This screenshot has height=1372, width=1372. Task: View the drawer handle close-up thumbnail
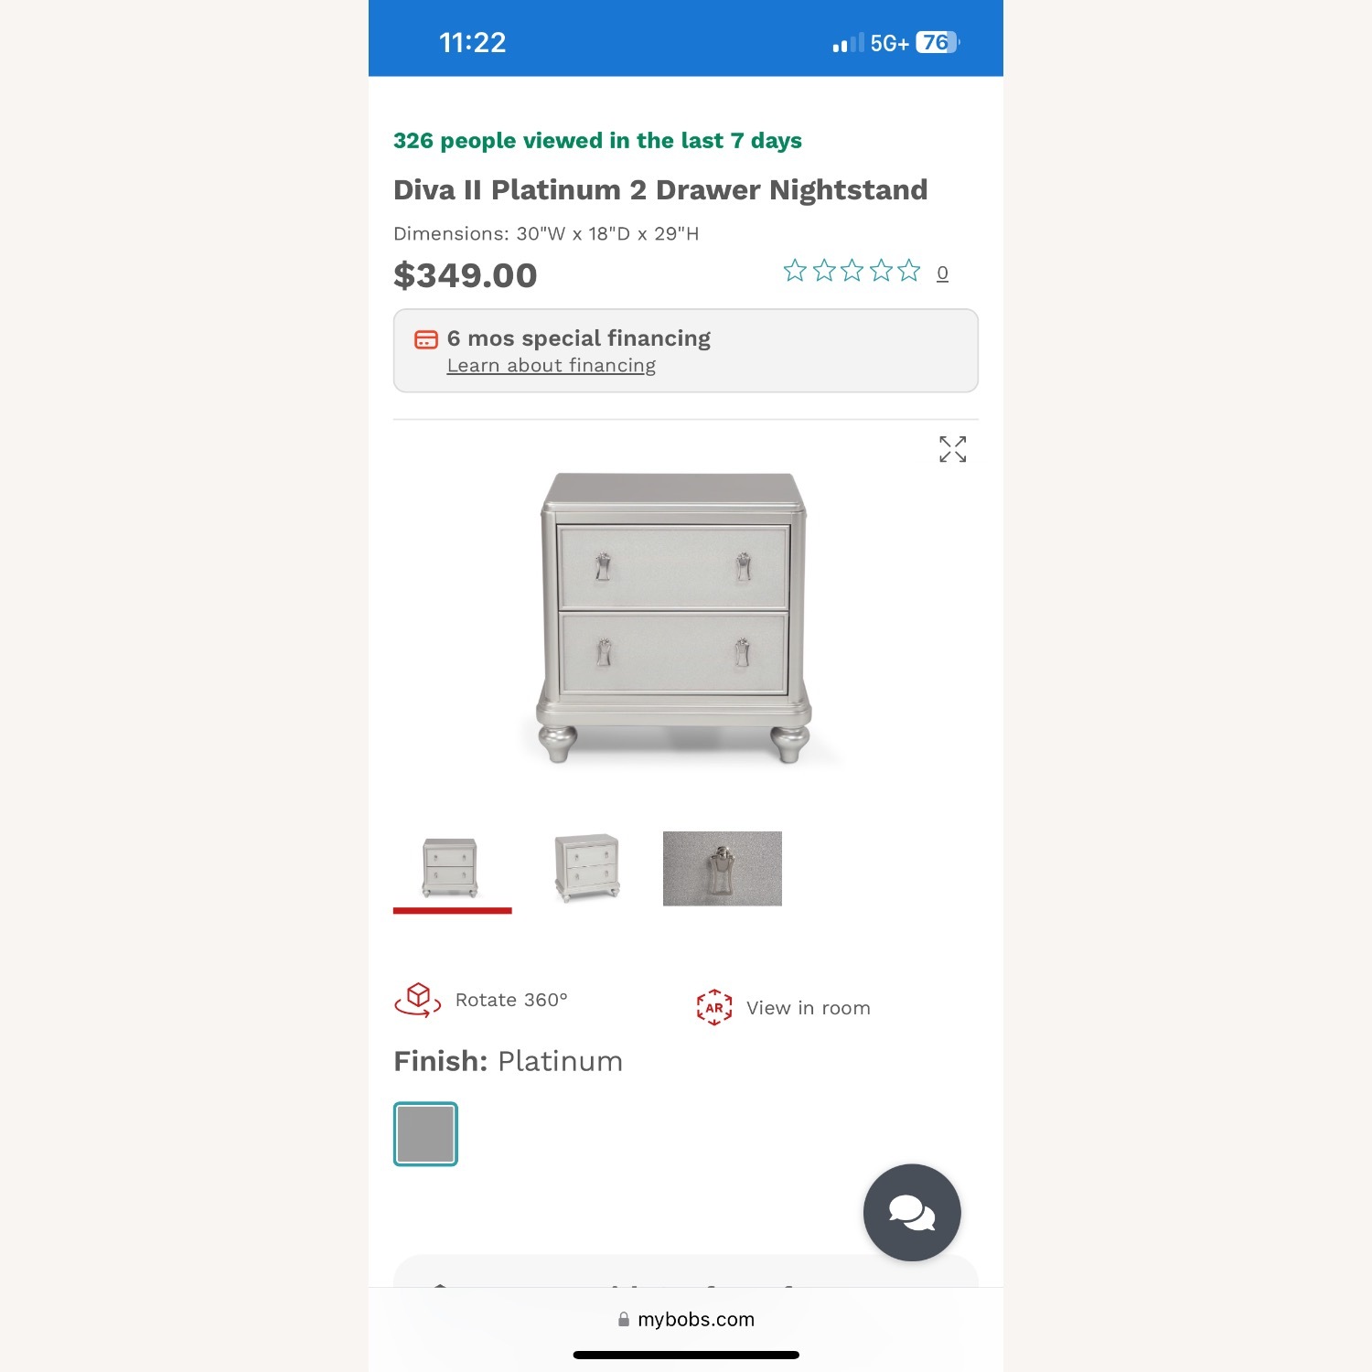[722, 869]
